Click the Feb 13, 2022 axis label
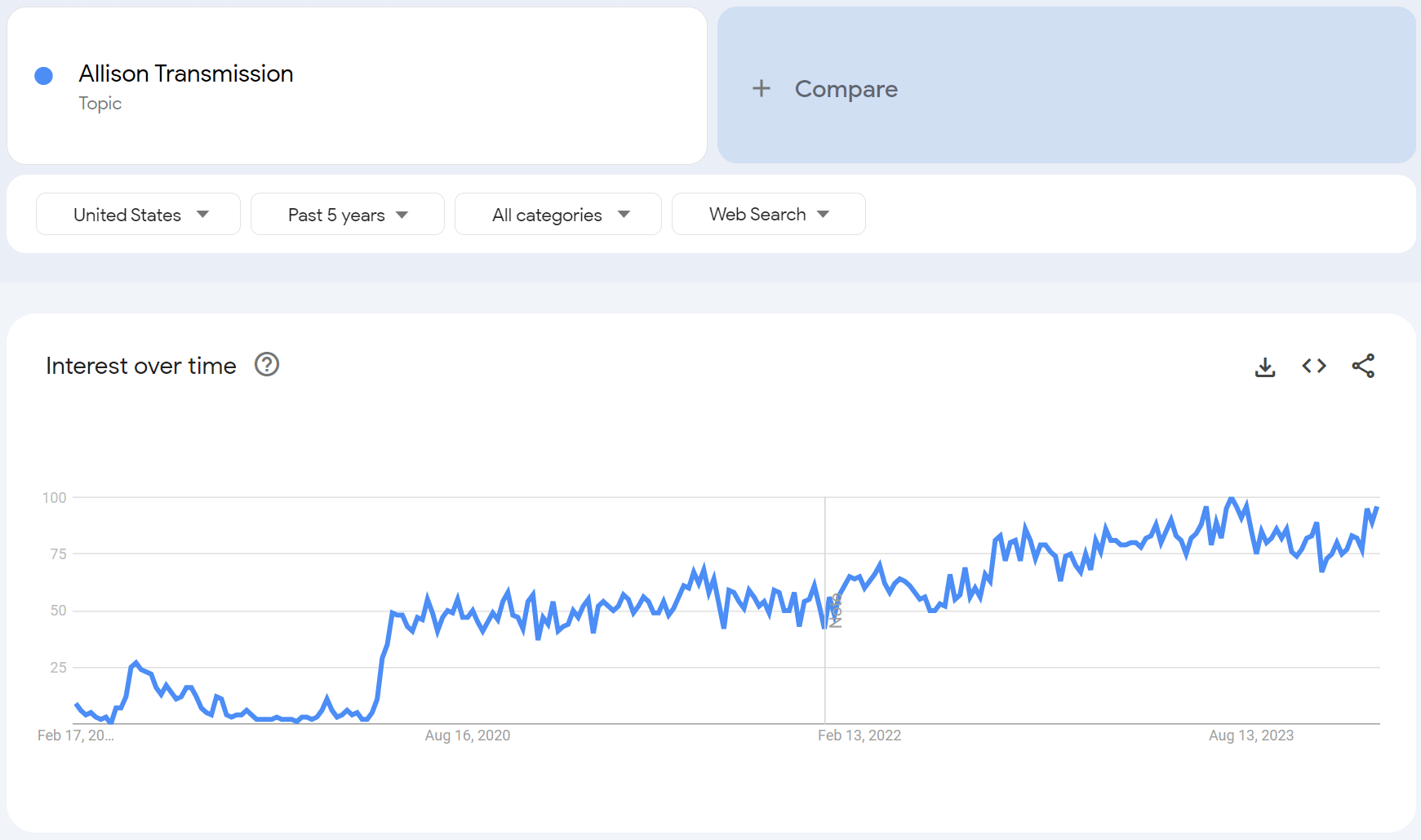The image size is (1421, 840). pyautogui.click(x=859, y=736)
